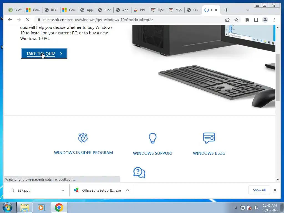Switch to the 'PPT' tab

coord(140,10)
